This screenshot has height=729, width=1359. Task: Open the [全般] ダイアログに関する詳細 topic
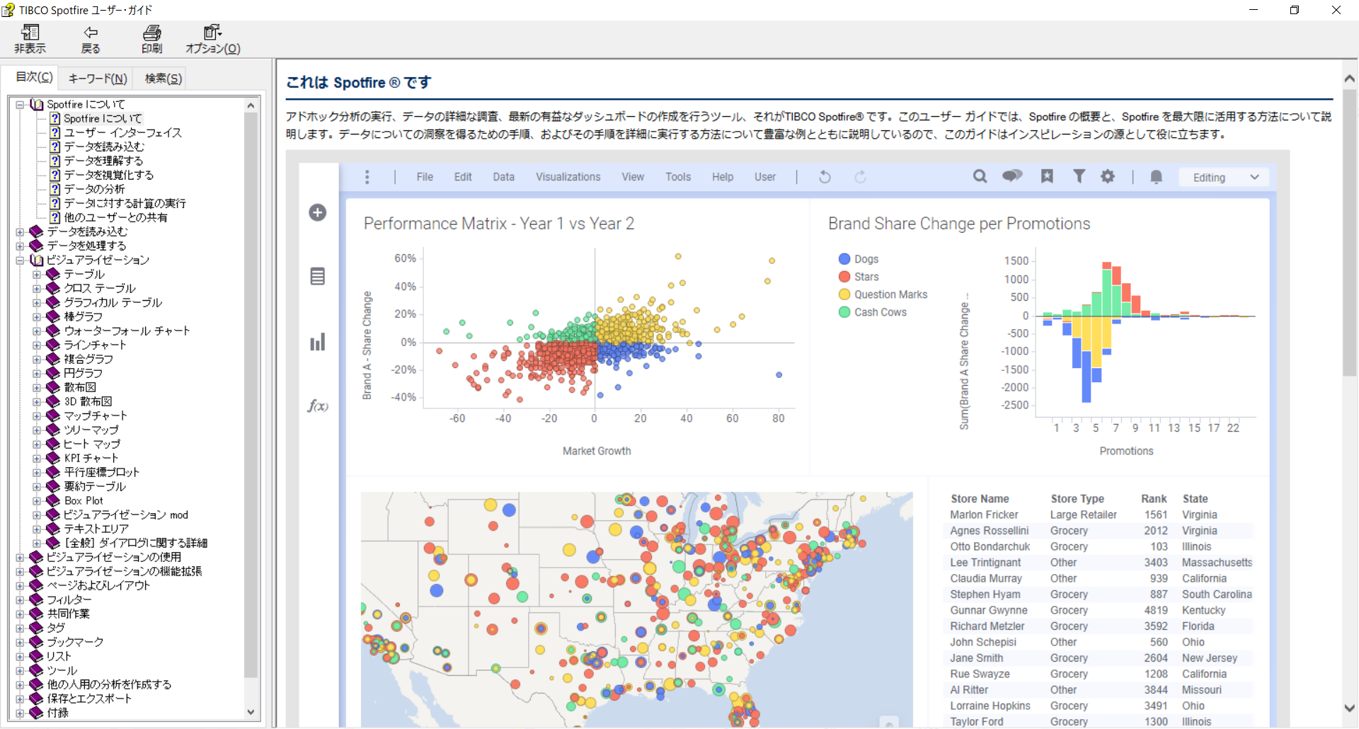pyautogui.click(x=136, y=543)
